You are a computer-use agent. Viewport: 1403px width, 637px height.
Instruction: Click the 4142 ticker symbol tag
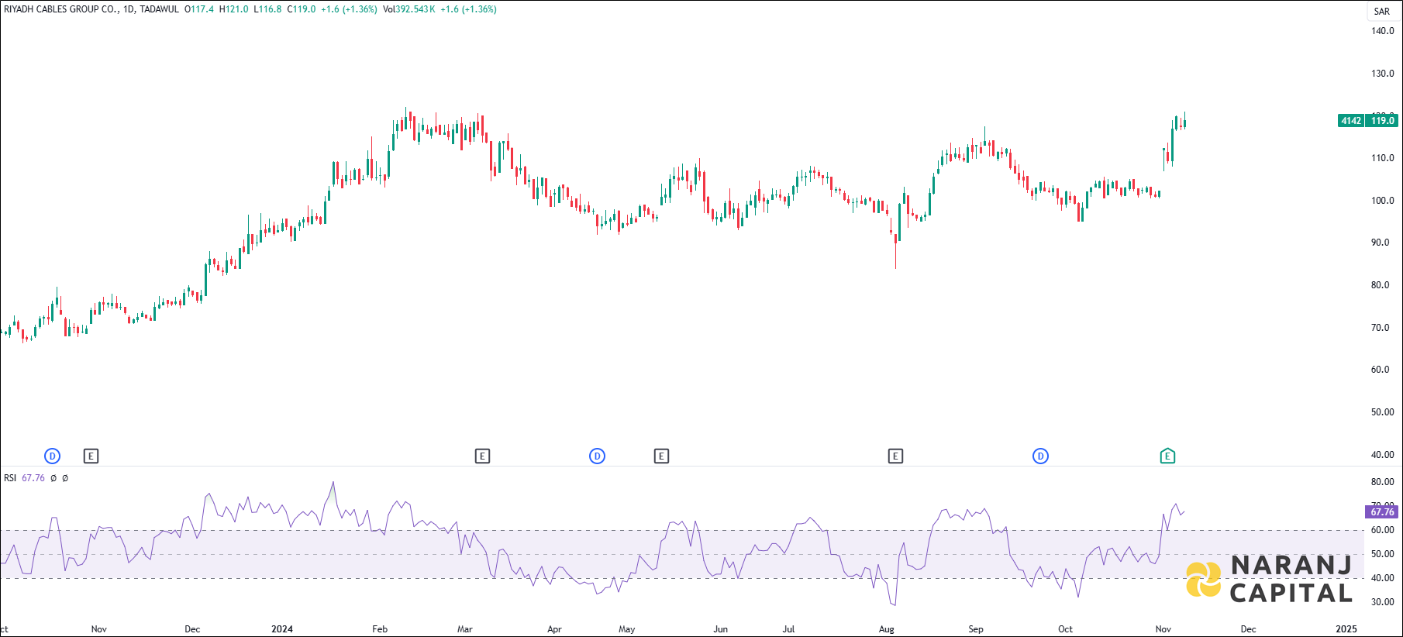point(1351,120)
